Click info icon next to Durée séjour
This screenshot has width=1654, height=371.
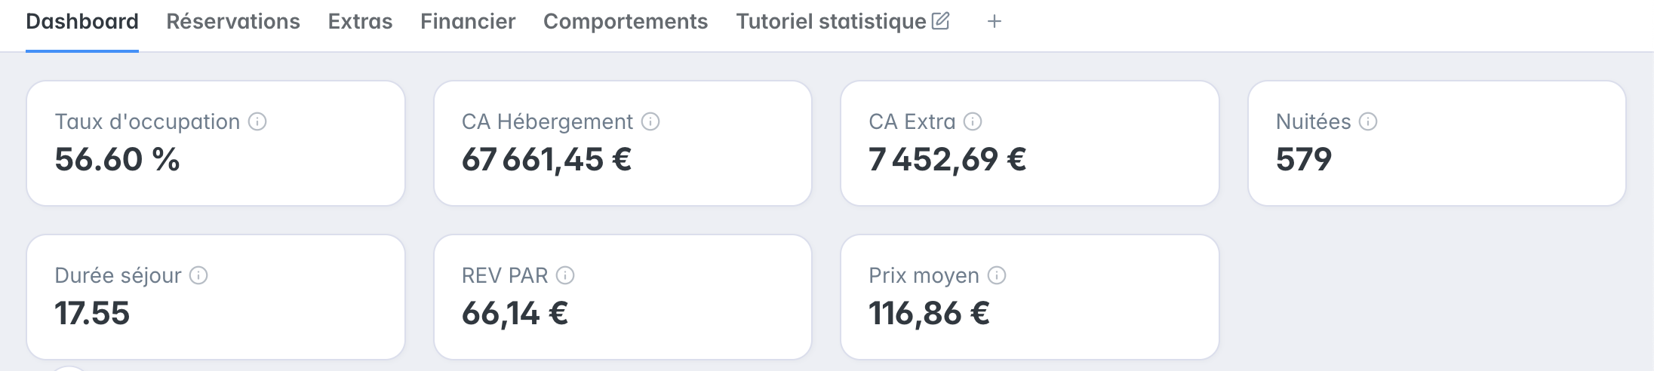[x=198, y=275]
